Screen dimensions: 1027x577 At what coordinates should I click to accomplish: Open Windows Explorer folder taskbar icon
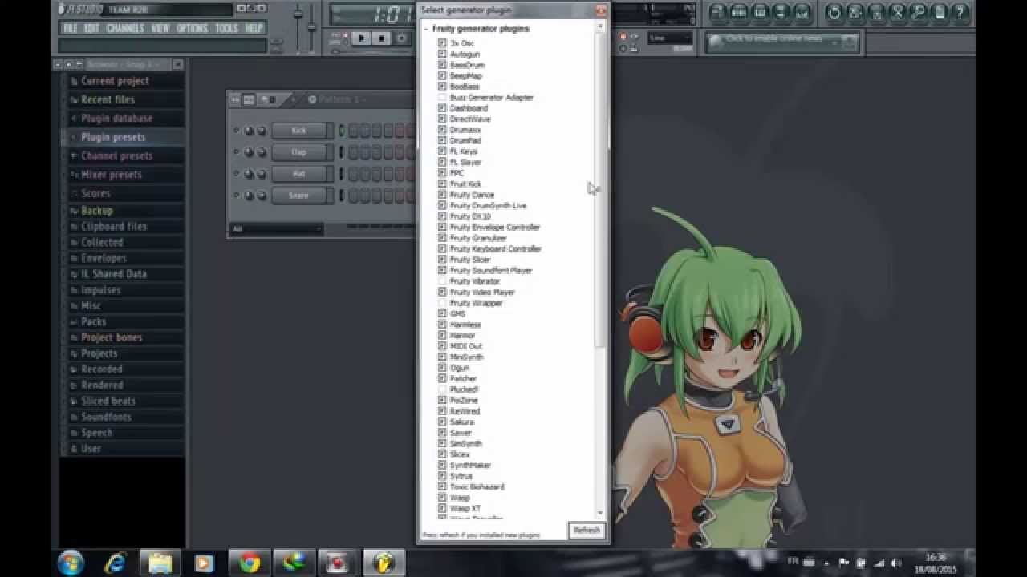coord(160,563)
